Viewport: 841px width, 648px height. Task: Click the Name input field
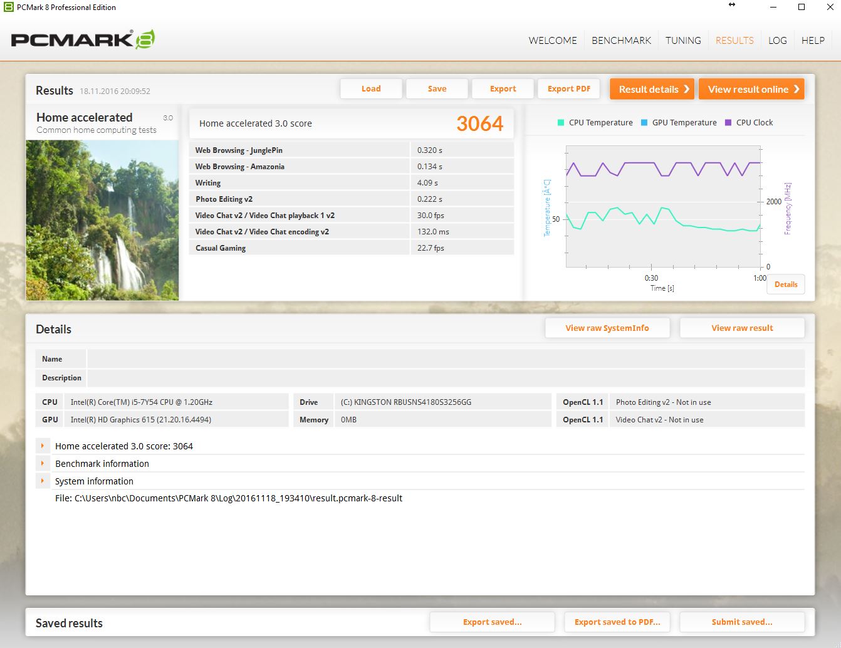pos(446,359)
